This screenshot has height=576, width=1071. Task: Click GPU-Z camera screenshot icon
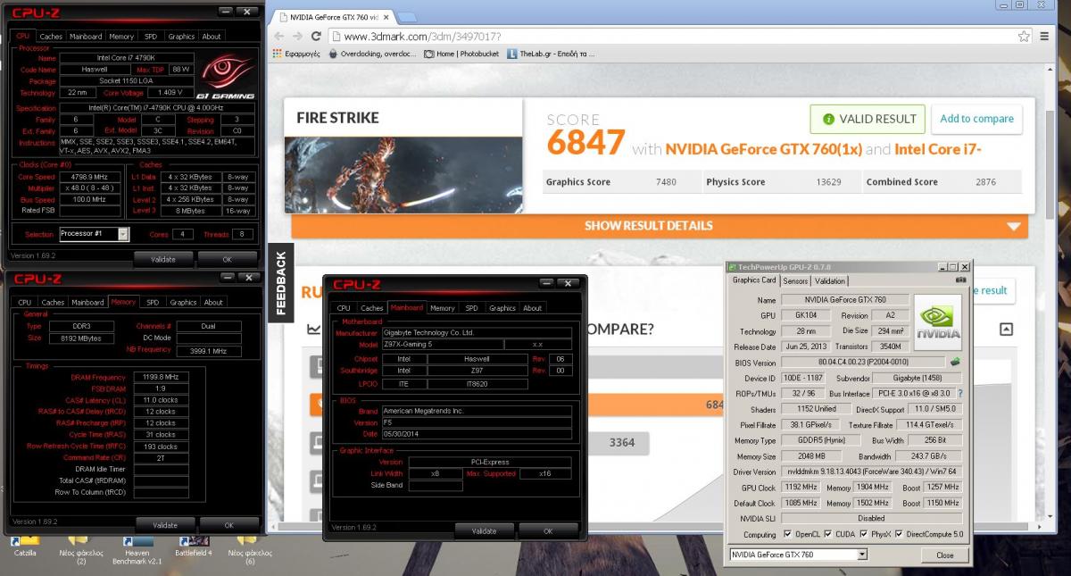[960, 280]
